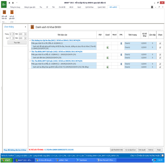Image resolution: width=165 pixels, height=163 pixels.
Task: Open Lịch sử giao dịch from the ribbon
Action: pos(12,14)
